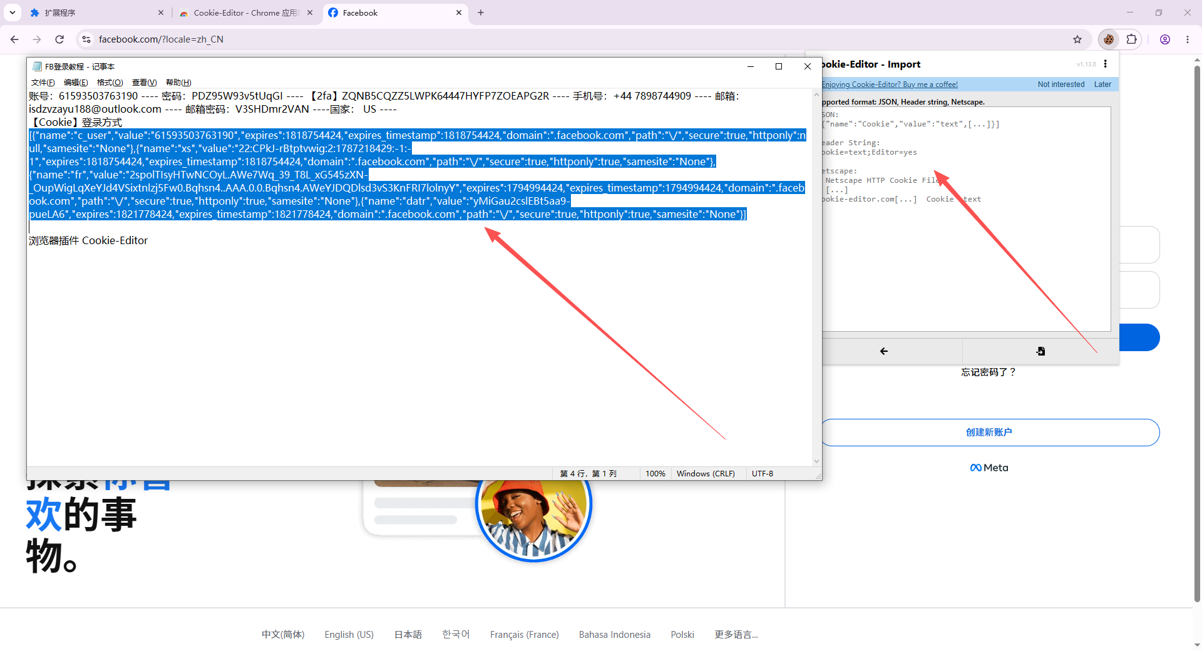Open Cookie-Editor three-dot options menu
Image resolution: width=1202 pixels, height=651 pixels.
point(1106,64)
